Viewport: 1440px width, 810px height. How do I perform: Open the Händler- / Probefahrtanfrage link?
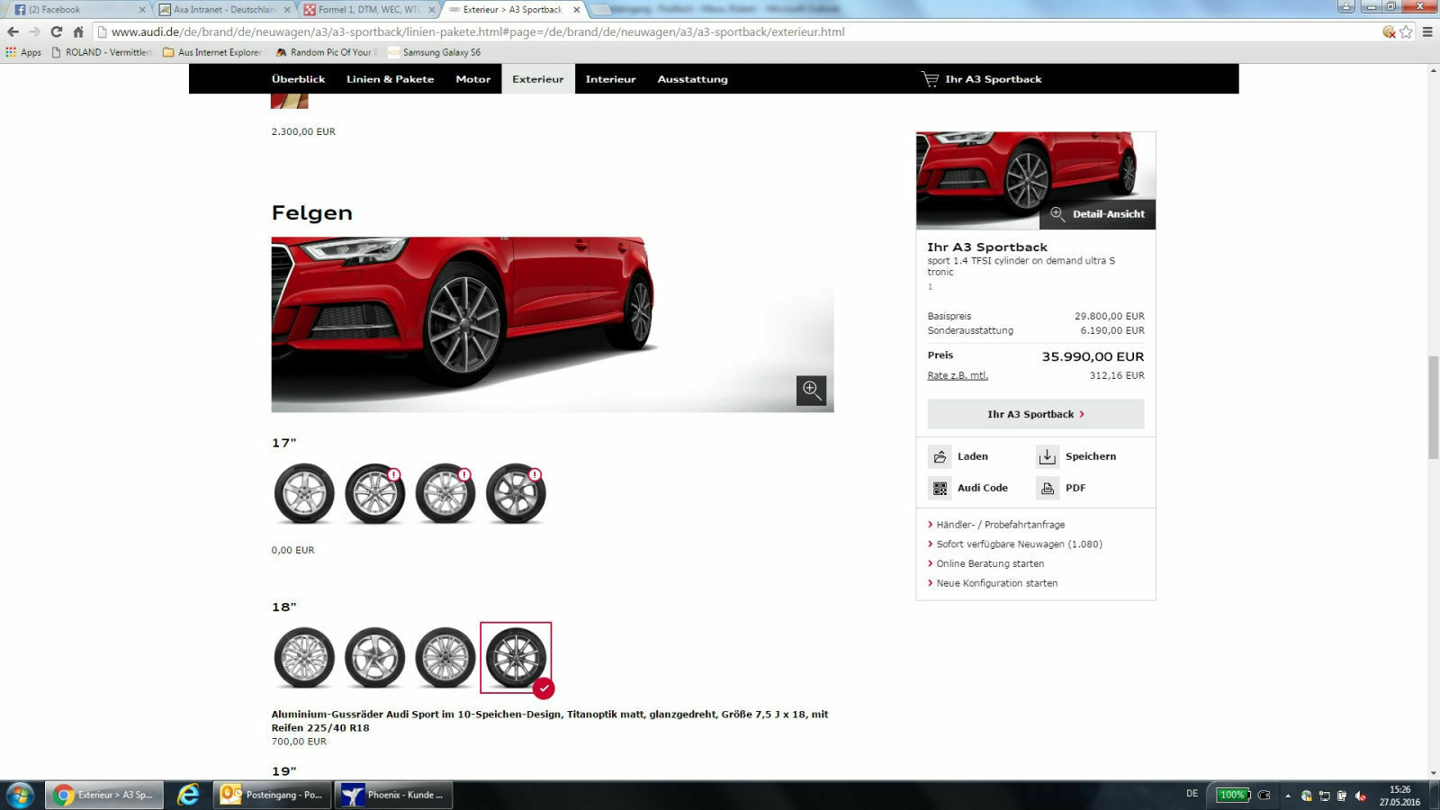coord(999,524)
